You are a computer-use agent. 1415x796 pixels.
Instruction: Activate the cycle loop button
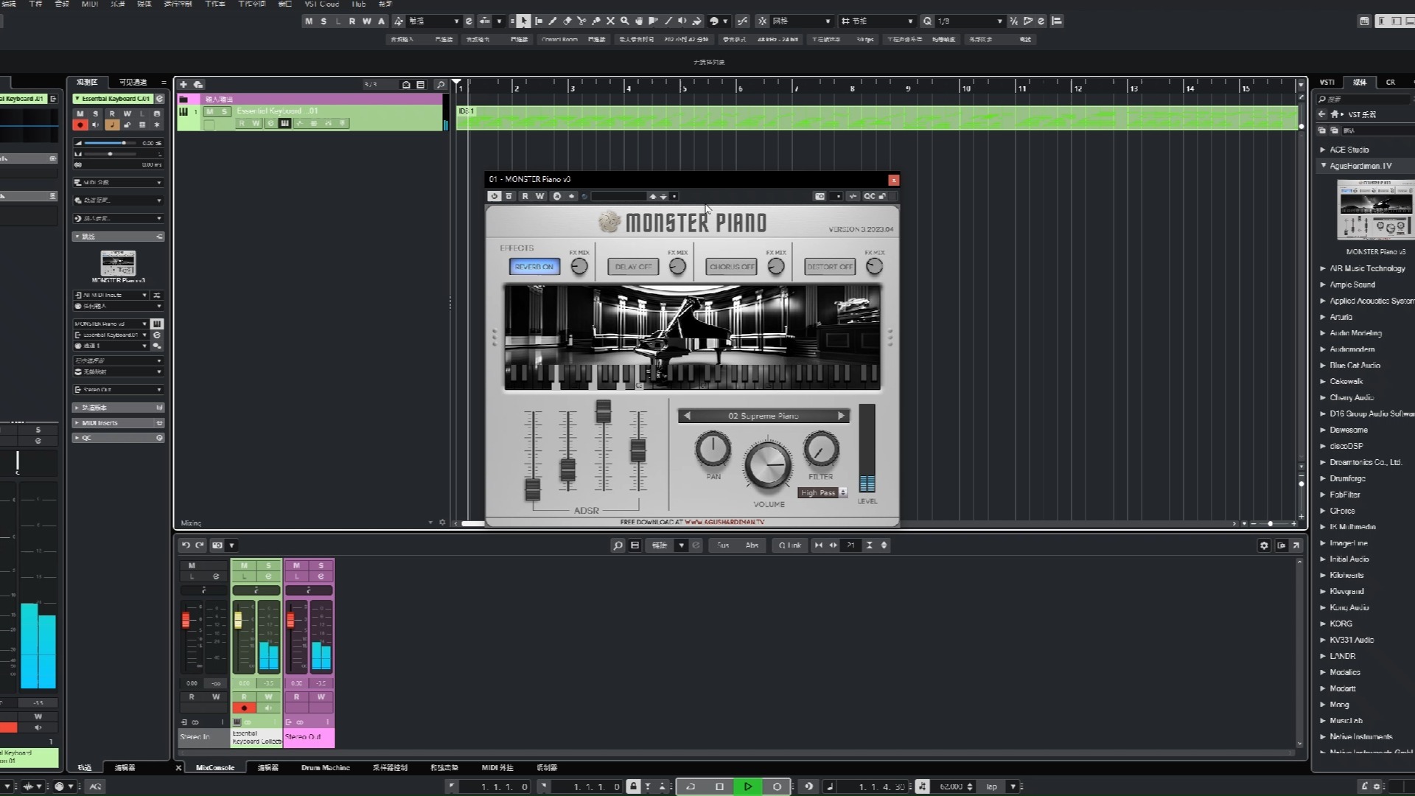[x=691, y=786]
